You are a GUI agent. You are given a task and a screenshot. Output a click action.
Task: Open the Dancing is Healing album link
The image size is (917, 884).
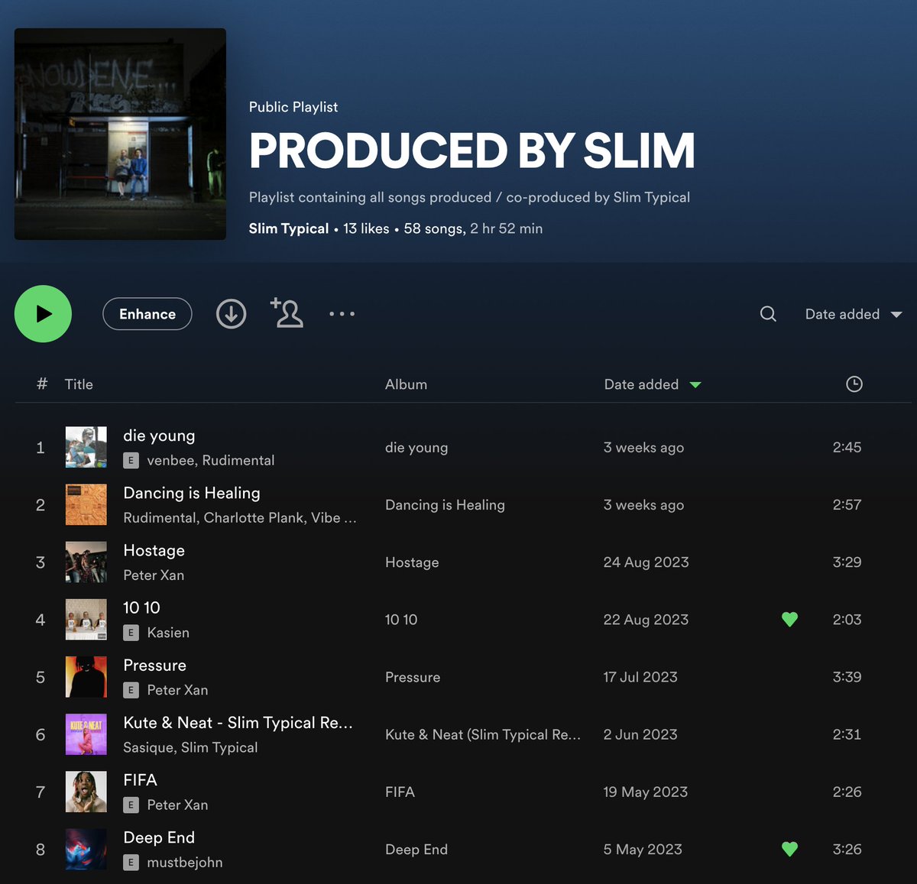445,505
